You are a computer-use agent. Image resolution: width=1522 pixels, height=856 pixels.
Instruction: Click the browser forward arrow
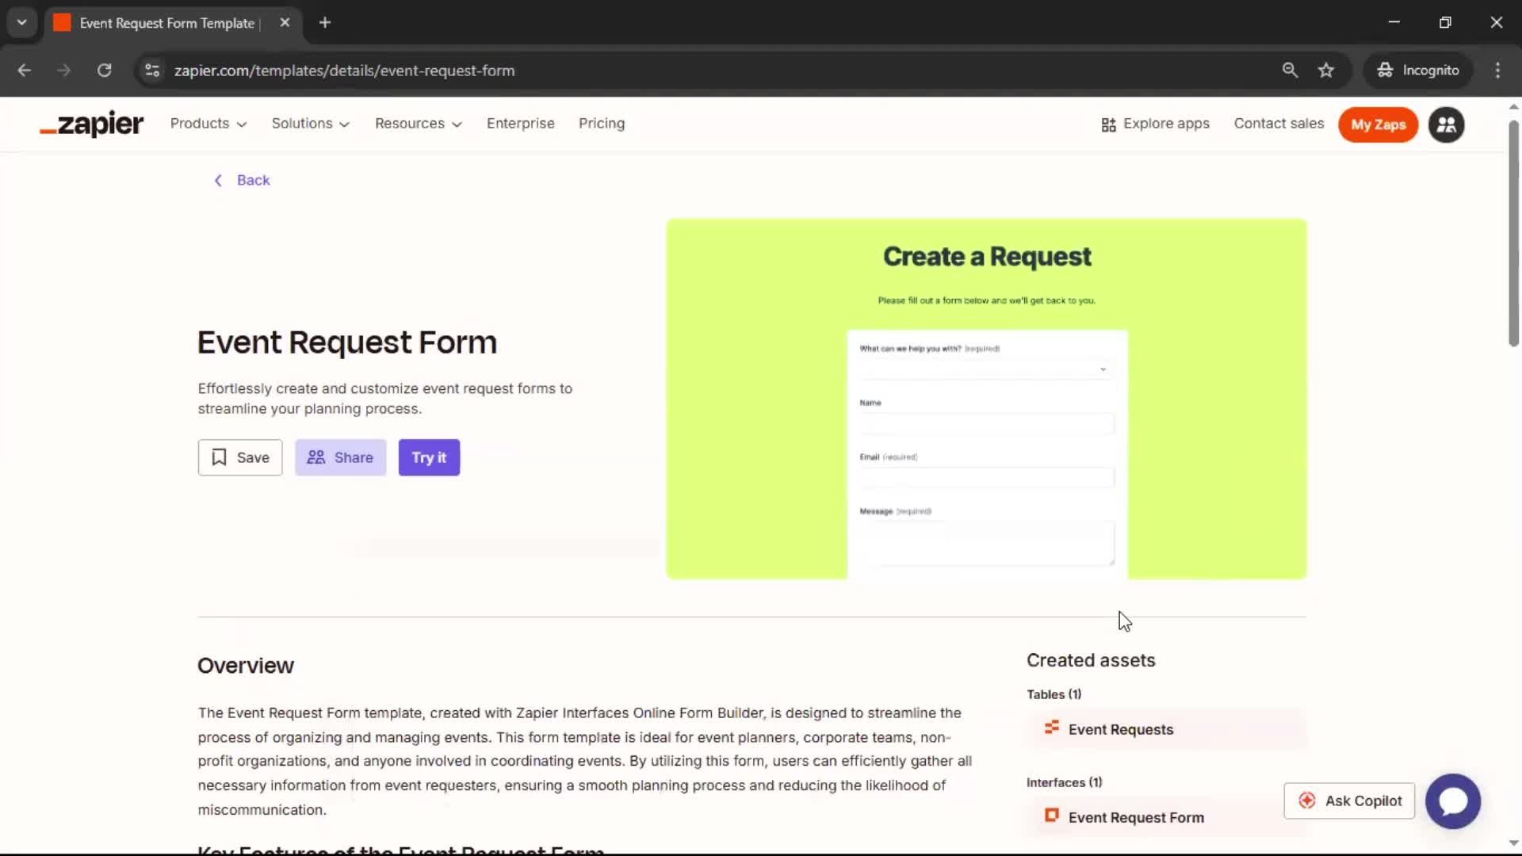pyautogui.click(x=64, y=71)
